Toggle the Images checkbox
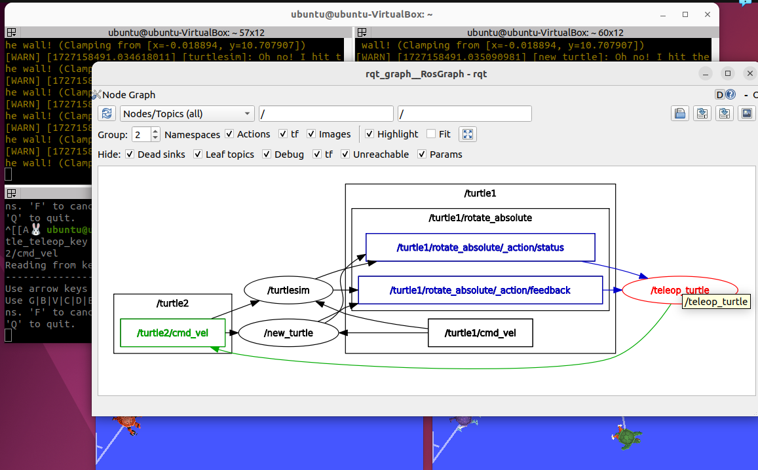Viewport: 758px width, 470px height. [311, 134]
